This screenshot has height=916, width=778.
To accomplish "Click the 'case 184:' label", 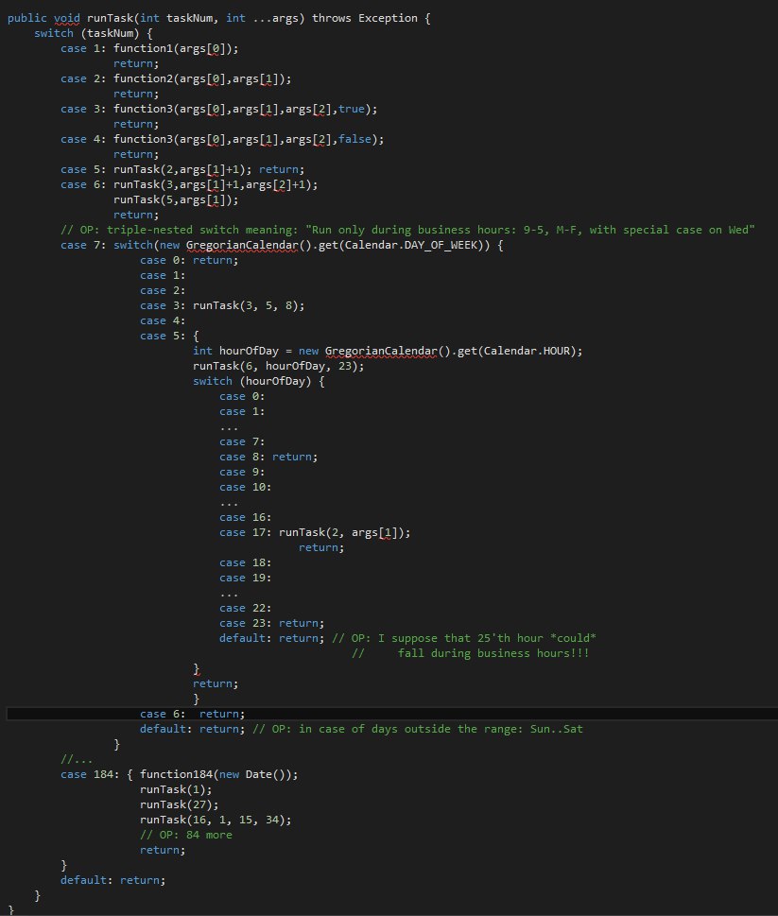I will [x=90, y=774].
